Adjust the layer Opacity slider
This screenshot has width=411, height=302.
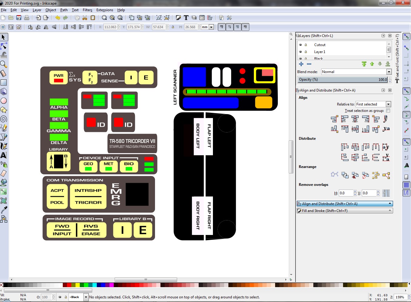tap(342, 79)
